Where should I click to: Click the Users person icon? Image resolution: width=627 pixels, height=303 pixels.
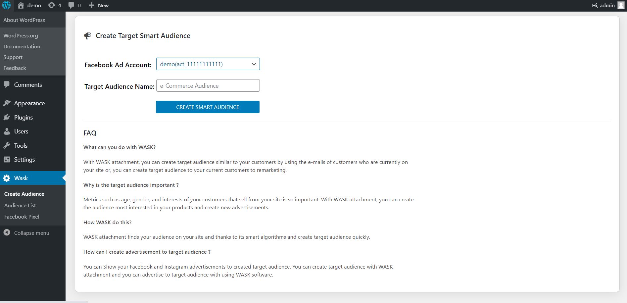tap(7, 131)
